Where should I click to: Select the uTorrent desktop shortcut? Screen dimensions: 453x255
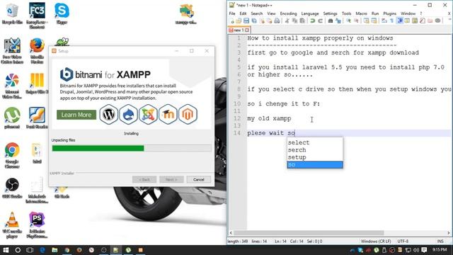12,118
